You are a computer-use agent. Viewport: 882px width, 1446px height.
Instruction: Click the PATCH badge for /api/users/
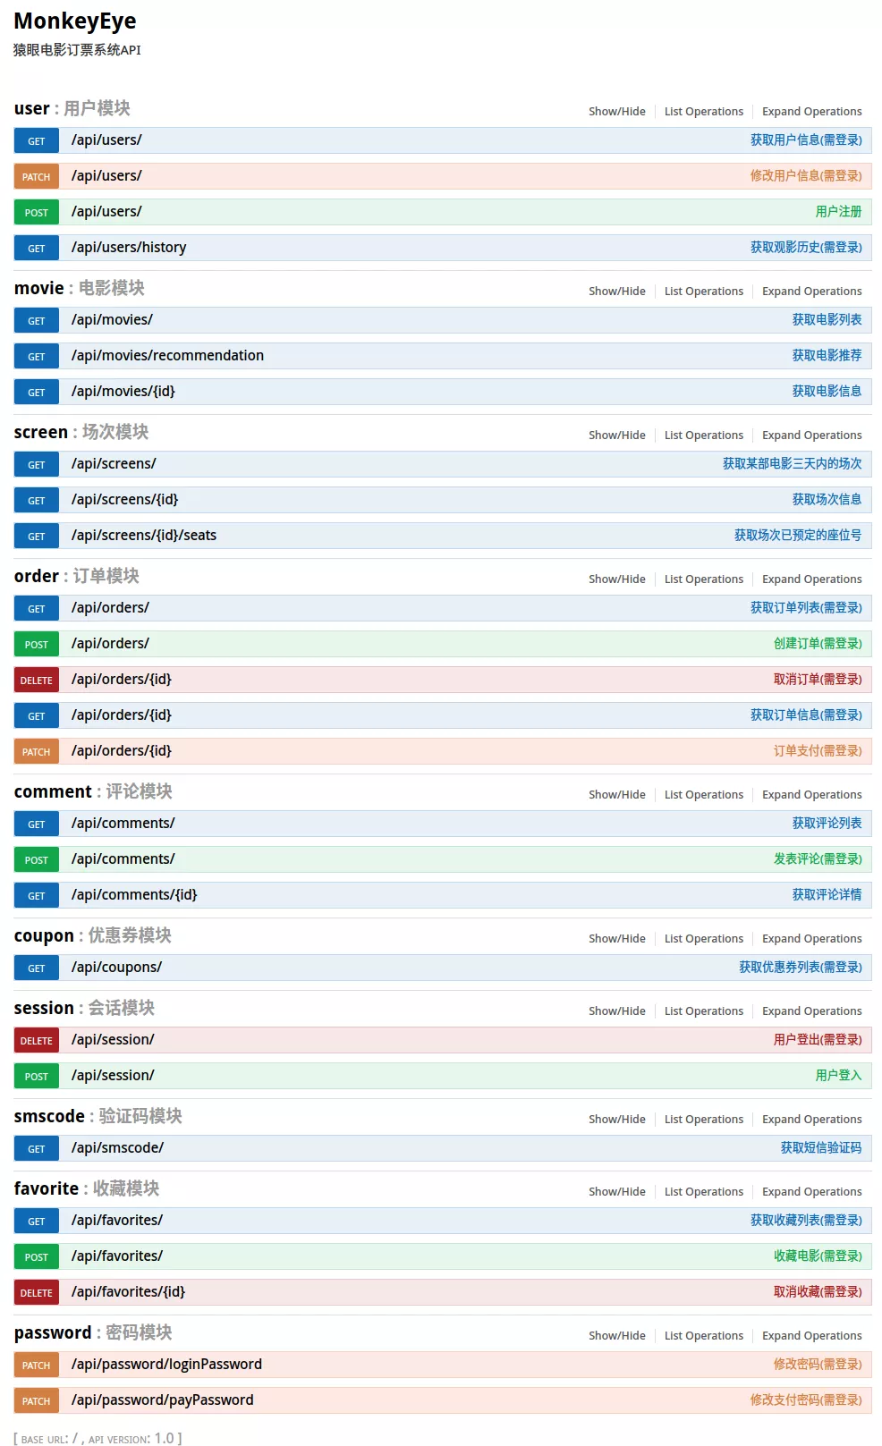point(37,177)
